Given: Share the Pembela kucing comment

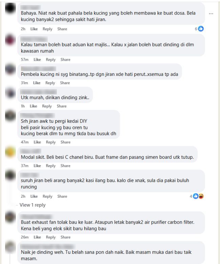Looking at the screenshot, I should pos(65,83).
